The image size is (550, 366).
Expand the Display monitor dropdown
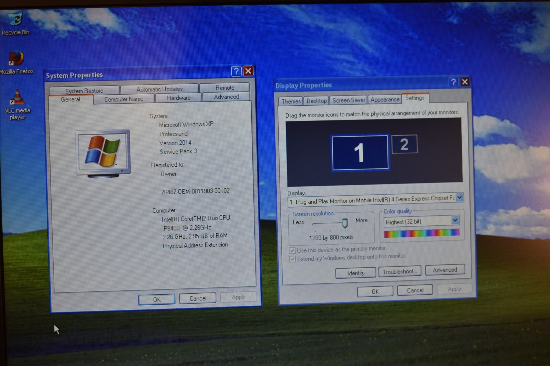[x=460, y=197]
